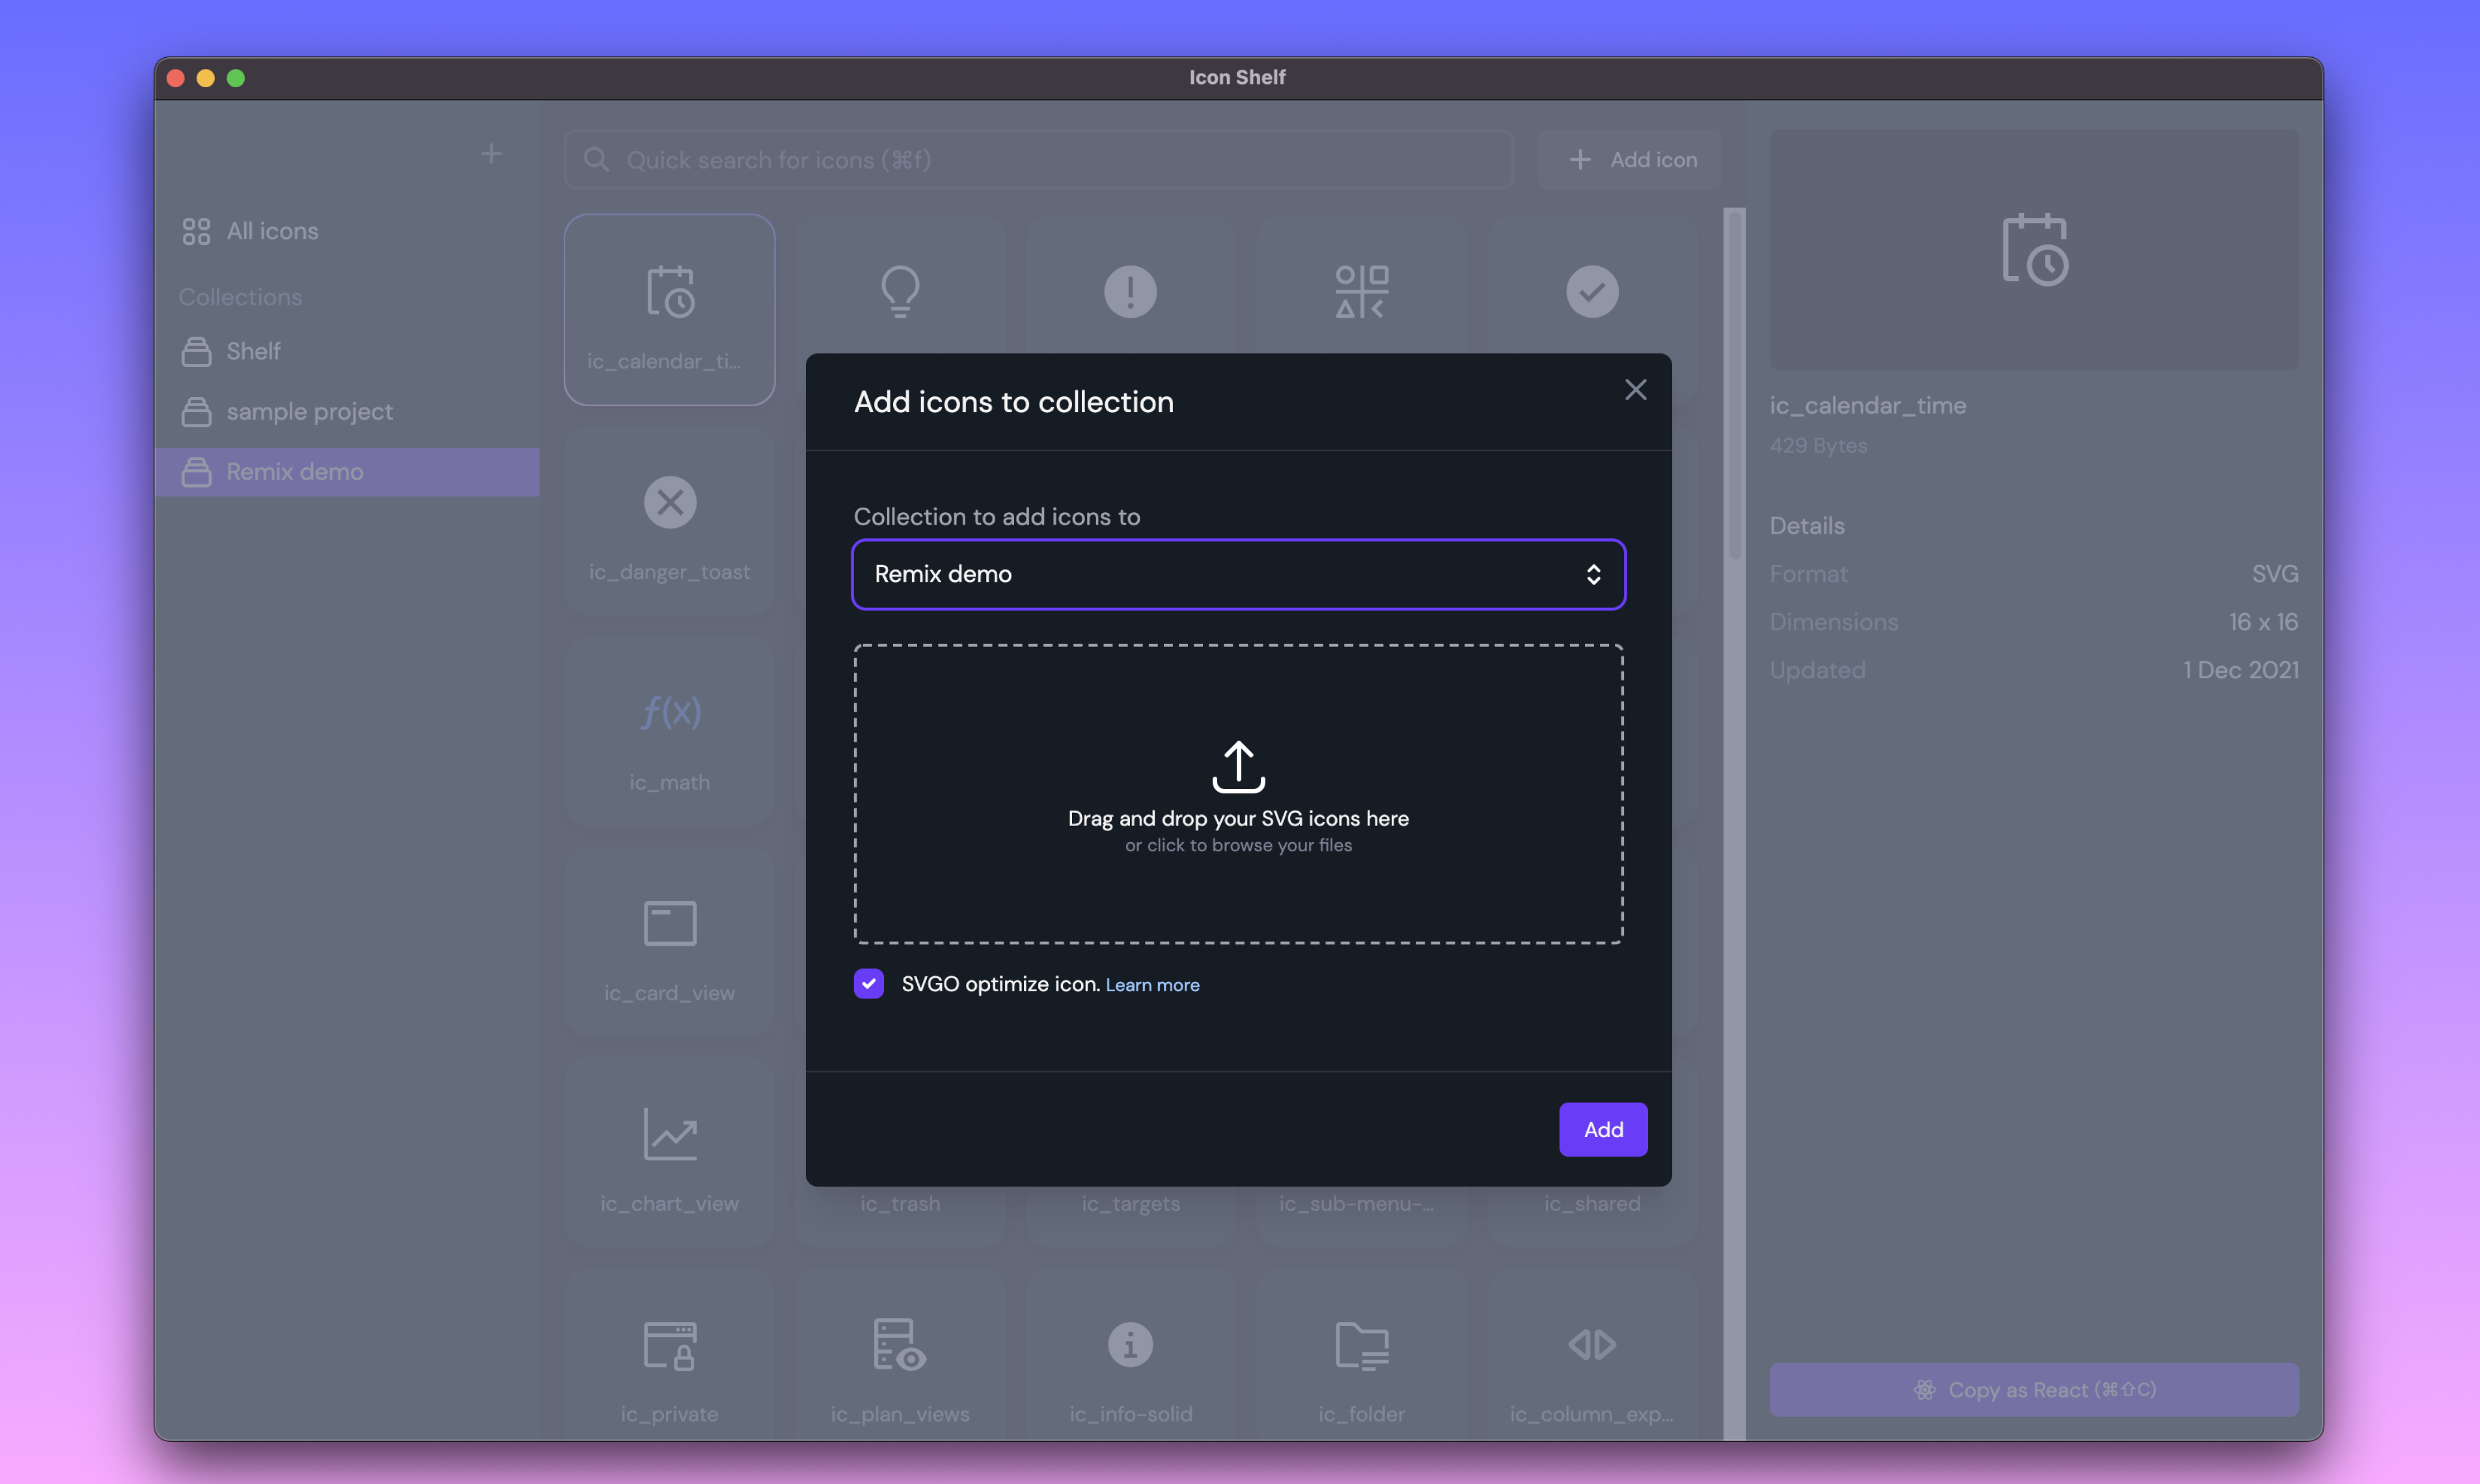This screenshot has width=2480, height=1484.
Task: Click the ic_trash label
Action: tap(900, 1204)
